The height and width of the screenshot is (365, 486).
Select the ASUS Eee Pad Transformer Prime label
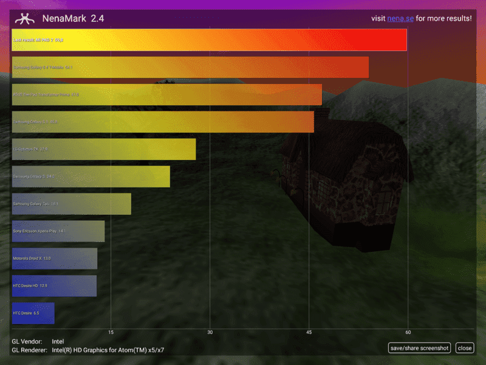46,95
